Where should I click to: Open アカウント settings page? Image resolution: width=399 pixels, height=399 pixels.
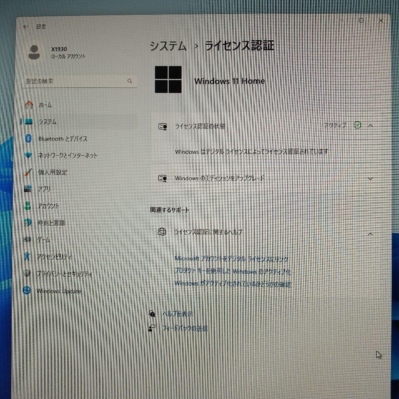point(48,206)
